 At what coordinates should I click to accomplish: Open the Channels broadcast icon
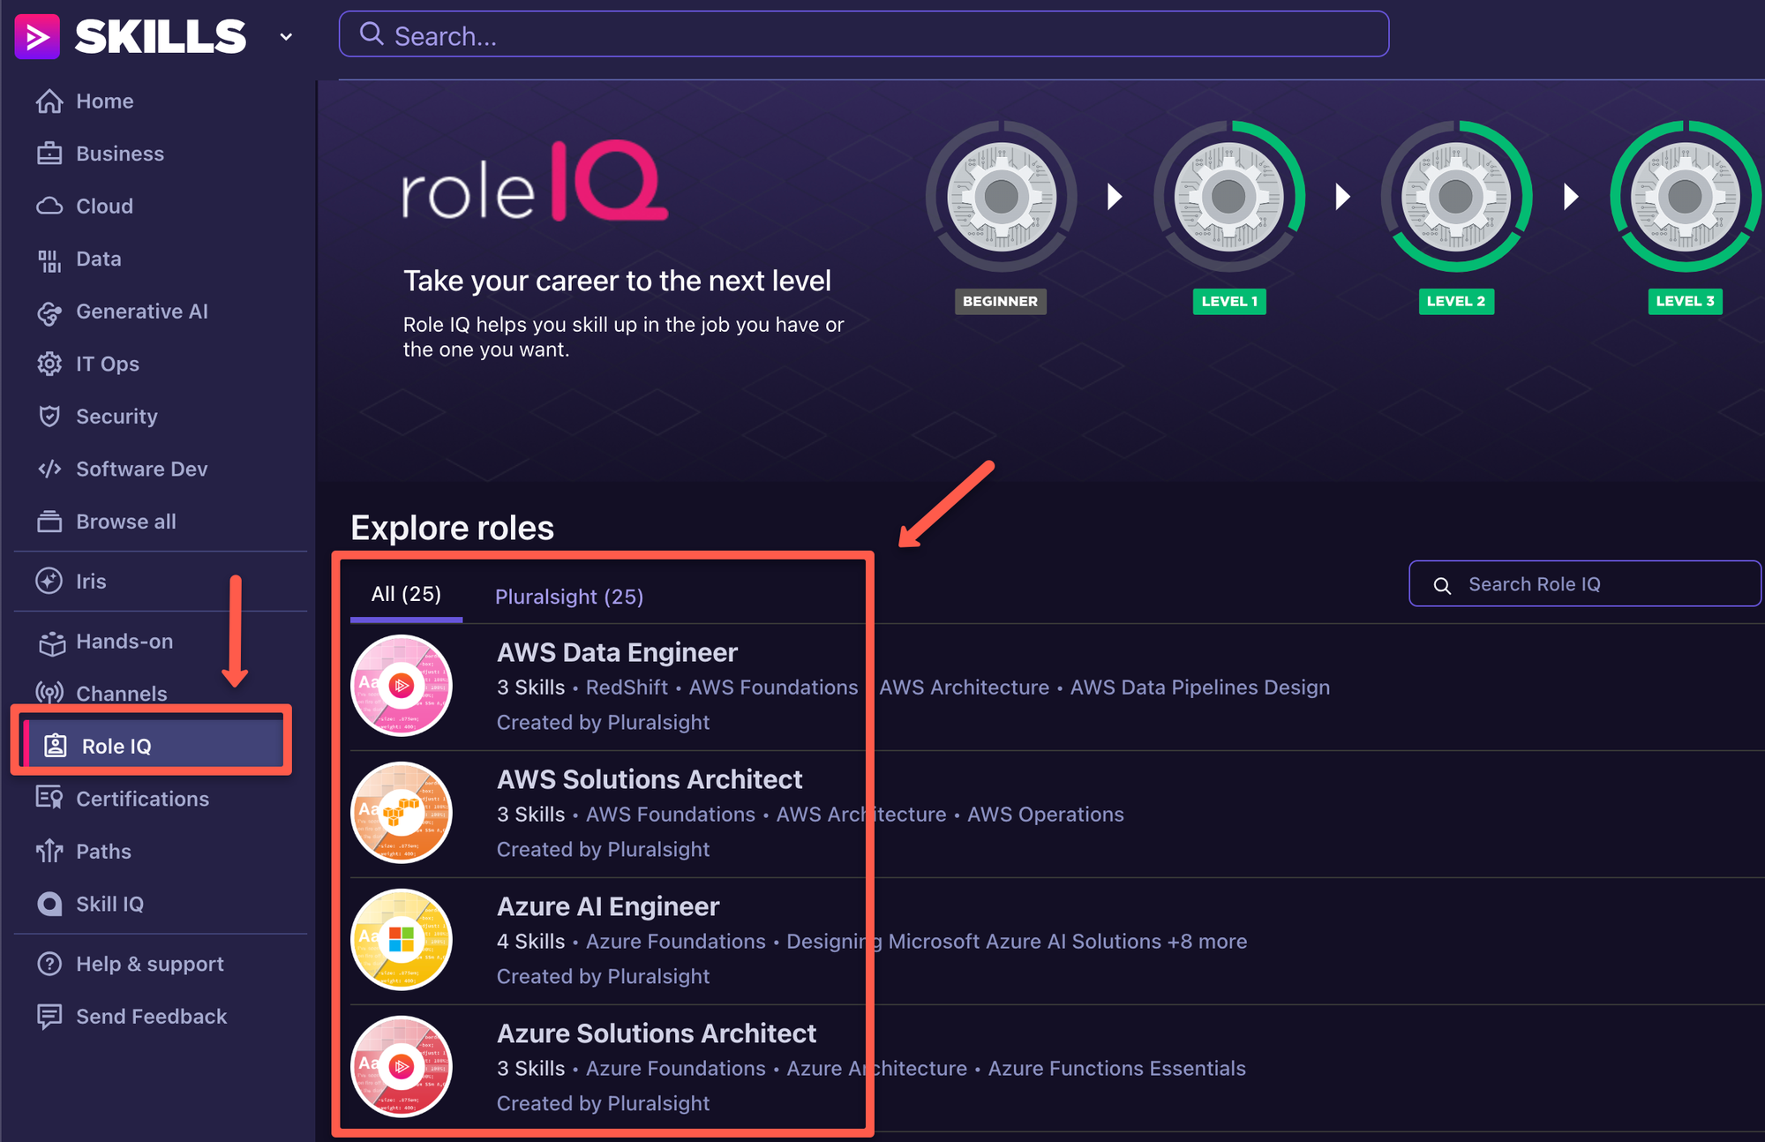click(50, 693)
